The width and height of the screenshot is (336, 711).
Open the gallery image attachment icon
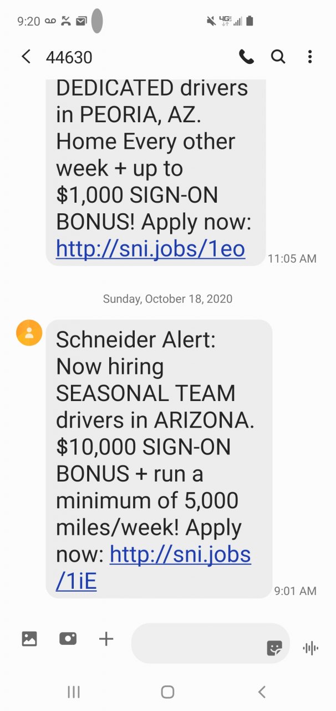[29, 639]
